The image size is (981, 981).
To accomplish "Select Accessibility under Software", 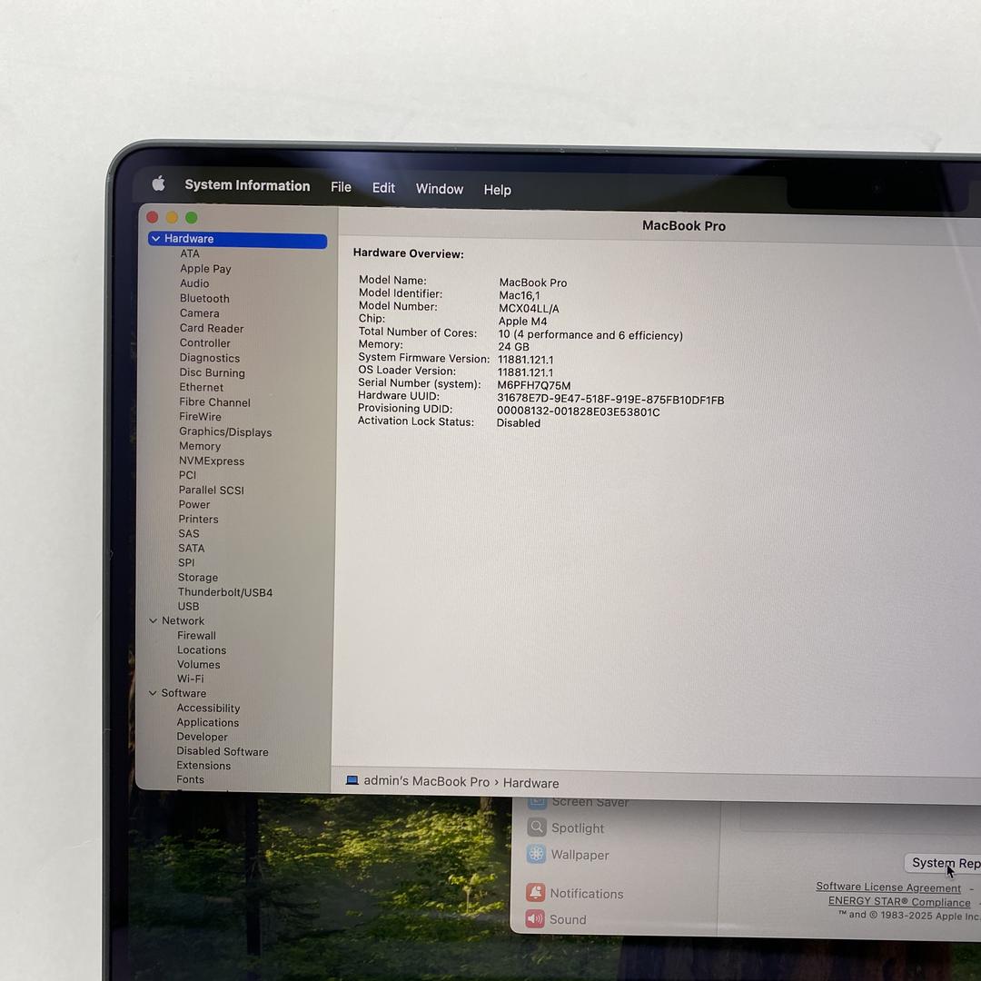I will 208,708.
